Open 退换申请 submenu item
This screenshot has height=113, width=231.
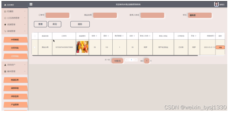15,88
